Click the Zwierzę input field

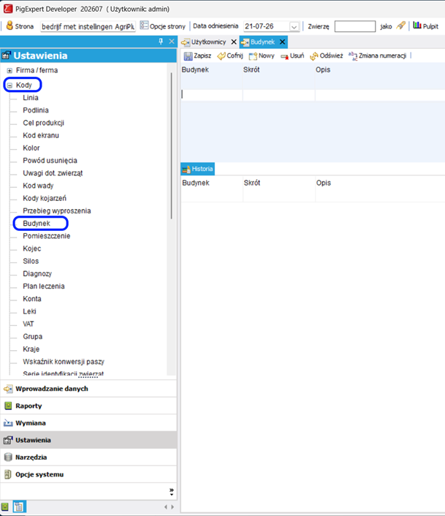tap(355, 26)
